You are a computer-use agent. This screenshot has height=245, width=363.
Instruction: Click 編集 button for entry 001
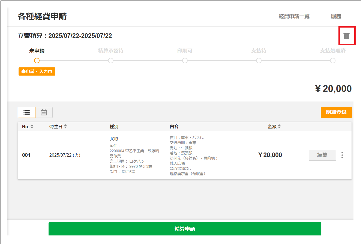[x=322, y=155]
